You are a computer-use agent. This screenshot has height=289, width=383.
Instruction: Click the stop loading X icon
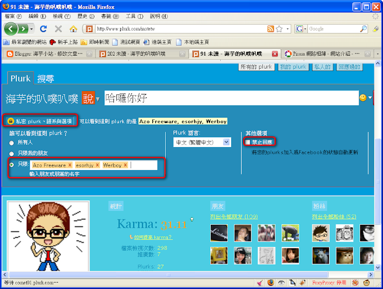click(x=58, y=29)
